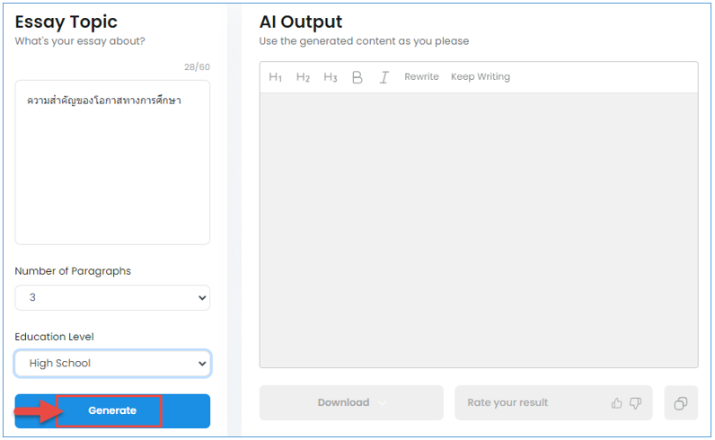Click the blue Generate button

(x=112, y=411)
